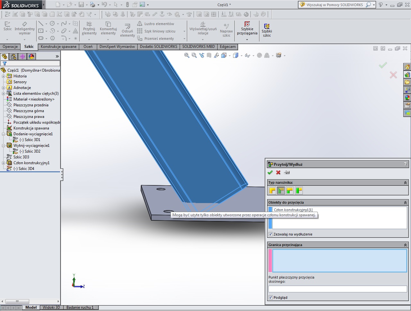Open File Explorer task pane folder icon

tap(407, 82)
